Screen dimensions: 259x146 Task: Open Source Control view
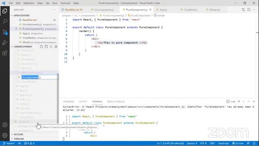[x=5, y=32]
